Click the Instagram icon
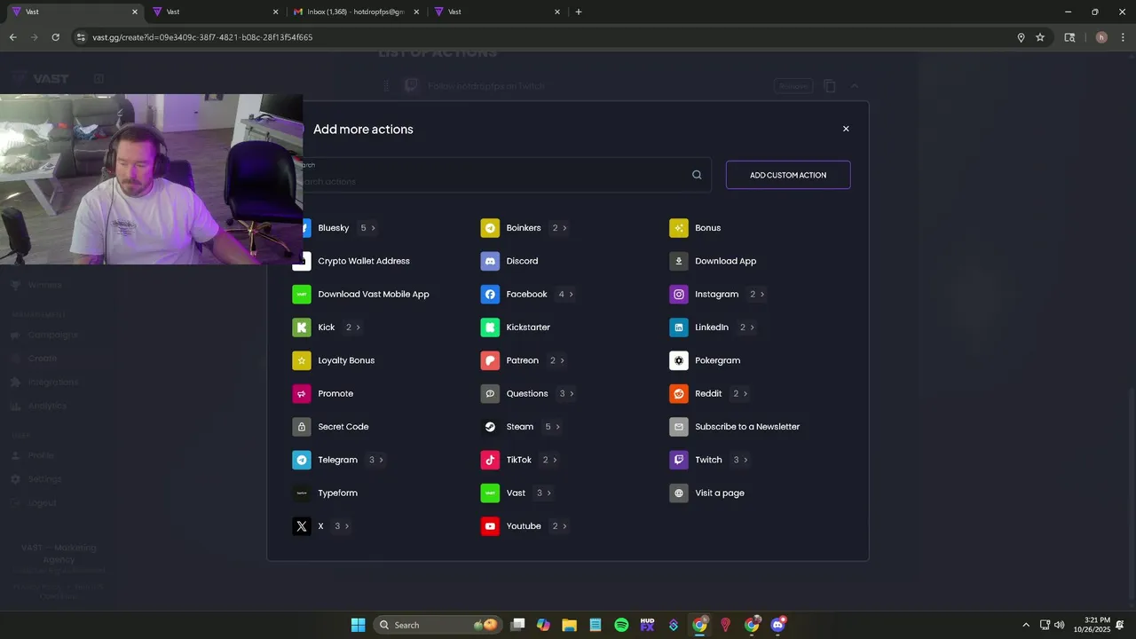The height and width of the screenshot is (639, 1136). pos(679,294)
